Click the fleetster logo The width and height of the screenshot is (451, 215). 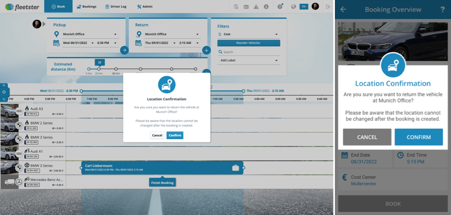pyautogui.click(x=22, y=6)
